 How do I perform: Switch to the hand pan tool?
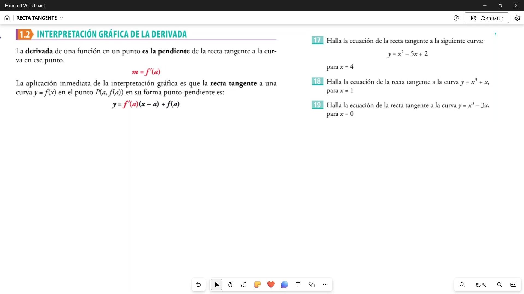(x=230, y=285)
